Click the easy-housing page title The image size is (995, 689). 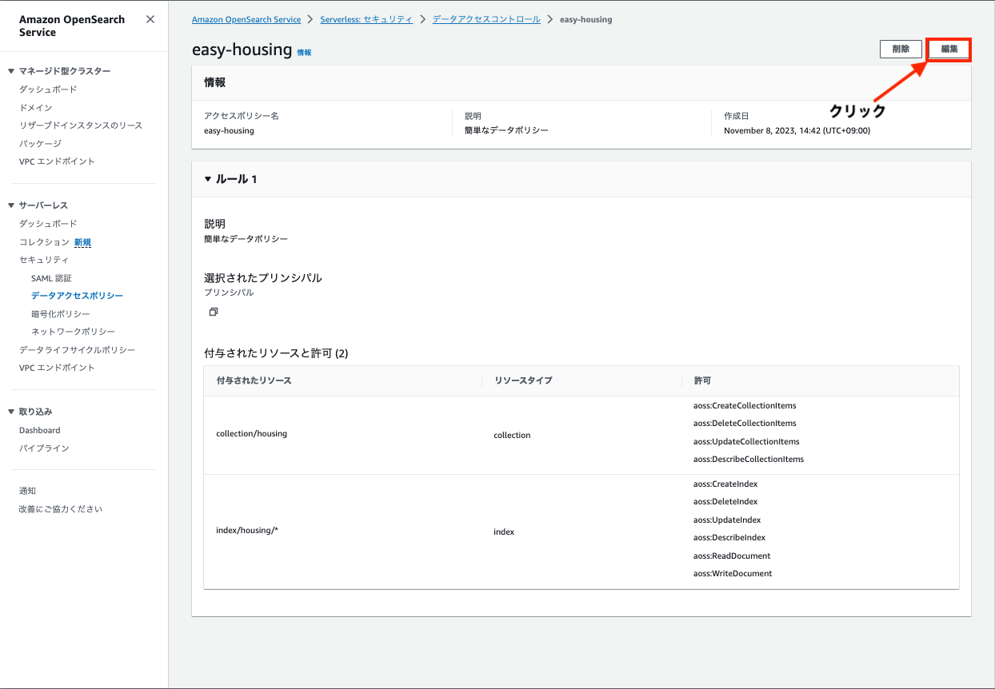(x=242, y=50)
